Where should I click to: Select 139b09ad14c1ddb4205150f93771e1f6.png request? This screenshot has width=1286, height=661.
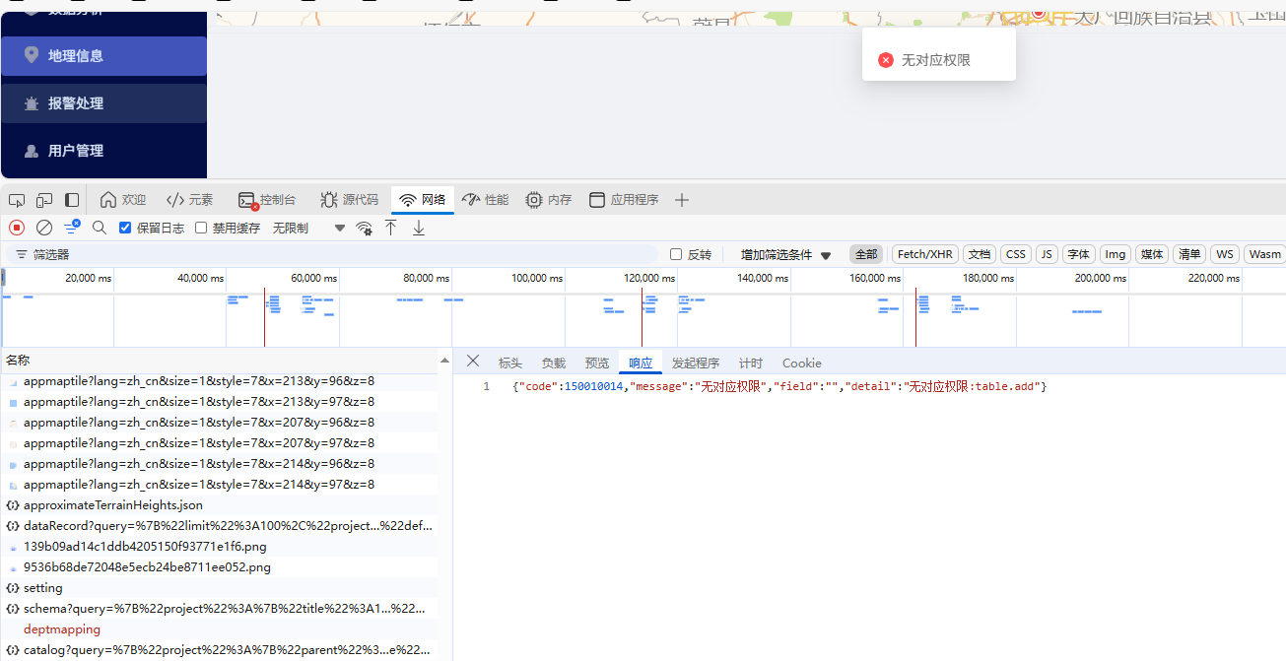point(219,547)
